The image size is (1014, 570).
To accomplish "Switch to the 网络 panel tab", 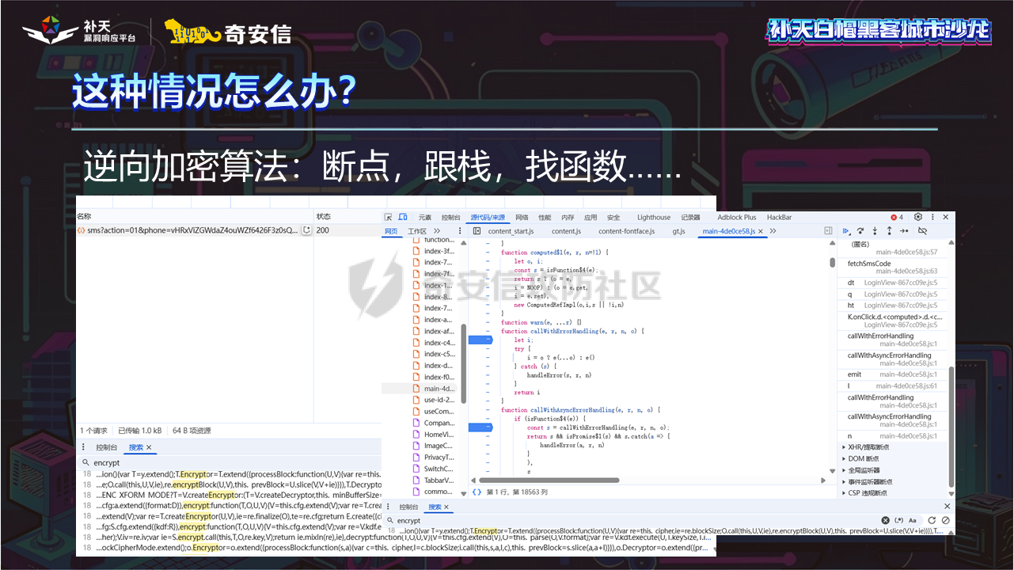I will coord(522,217).
